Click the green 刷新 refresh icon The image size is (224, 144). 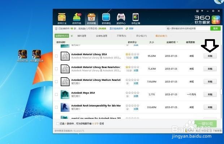pos(126,28)
